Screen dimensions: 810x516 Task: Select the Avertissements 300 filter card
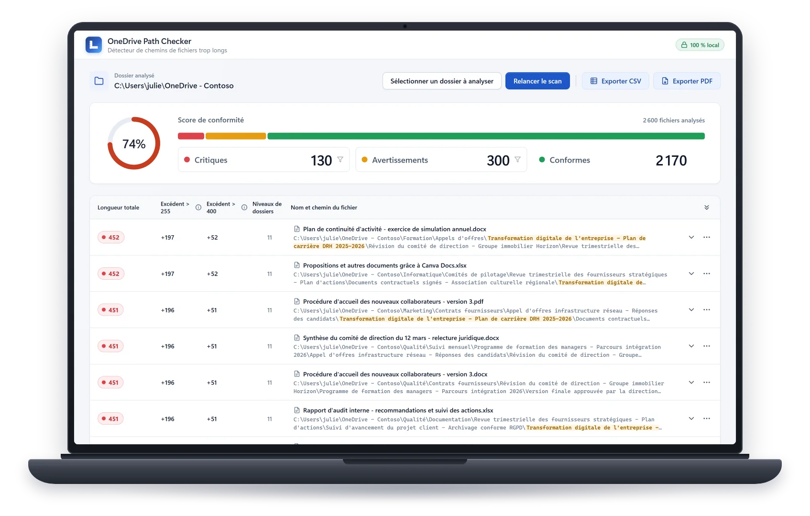coord(441,160)
